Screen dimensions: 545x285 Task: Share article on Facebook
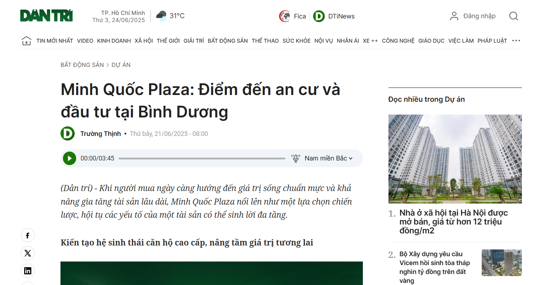[28, 236]
